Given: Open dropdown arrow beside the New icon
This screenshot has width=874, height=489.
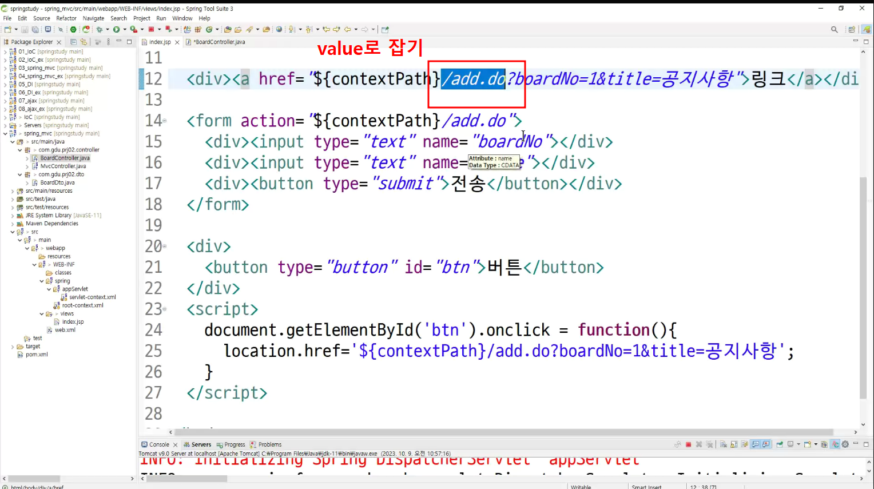Looking at the screenshot, I should point(16,29).
